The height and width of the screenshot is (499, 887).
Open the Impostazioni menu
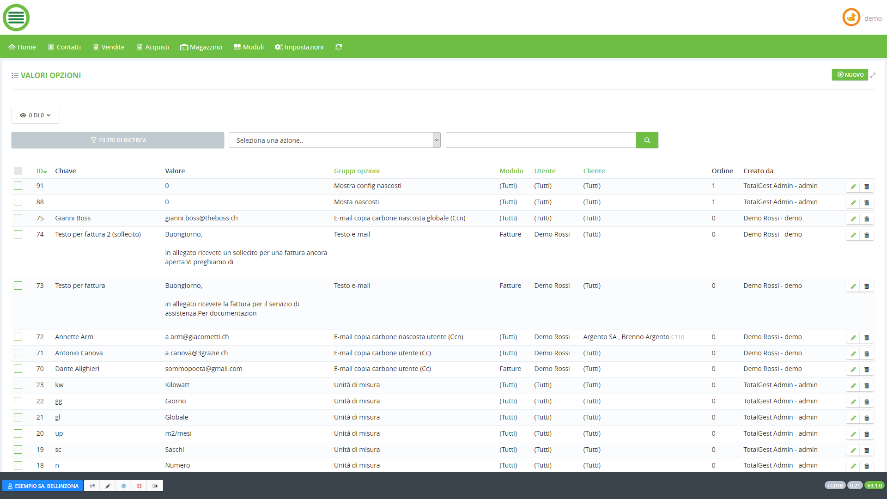click(299, 47)
